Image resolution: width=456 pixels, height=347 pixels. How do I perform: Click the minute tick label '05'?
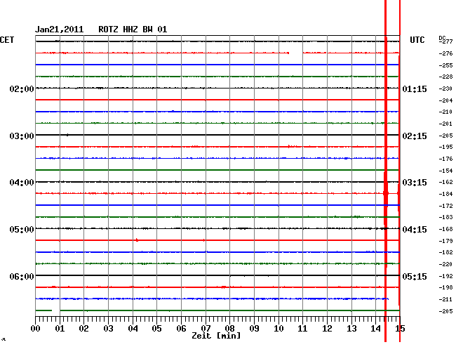tap(156, 329)
